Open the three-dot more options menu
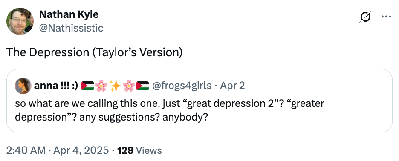The image size is (399, 161). pos(386,17)
